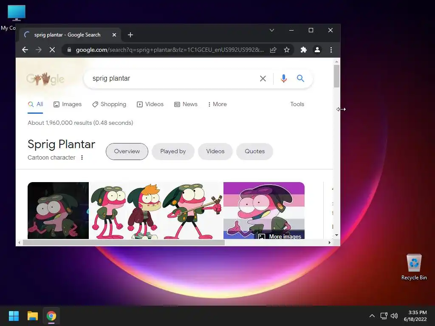Go back to the previous page
The height and width of the screenshot is (326, 435).
(25, 50)
